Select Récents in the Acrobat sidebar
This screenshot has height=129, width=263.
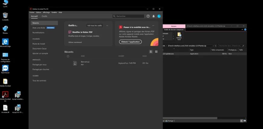pyautogui.click(x=44, y=23)
